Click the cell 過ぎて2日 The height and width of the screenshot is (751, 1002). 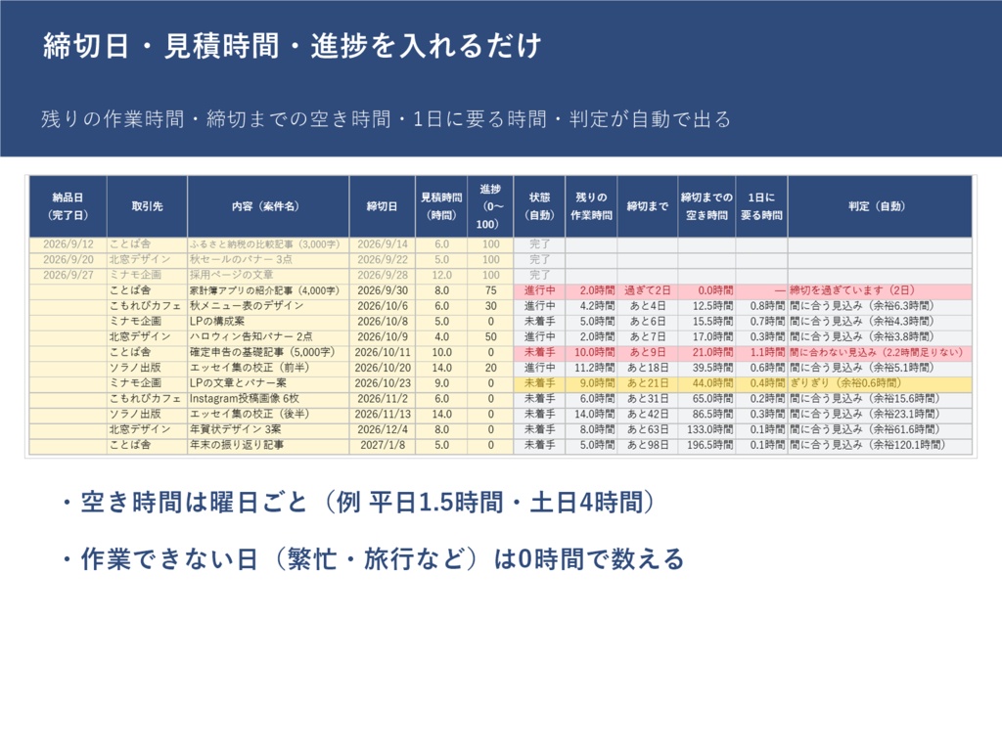[x=648, y=290]
